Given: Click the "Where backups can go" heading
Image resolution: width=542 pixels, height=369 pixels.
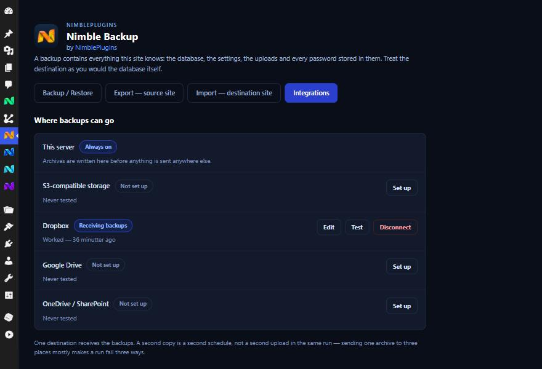Looking at the screenshot, I should [x=74, y=121].
